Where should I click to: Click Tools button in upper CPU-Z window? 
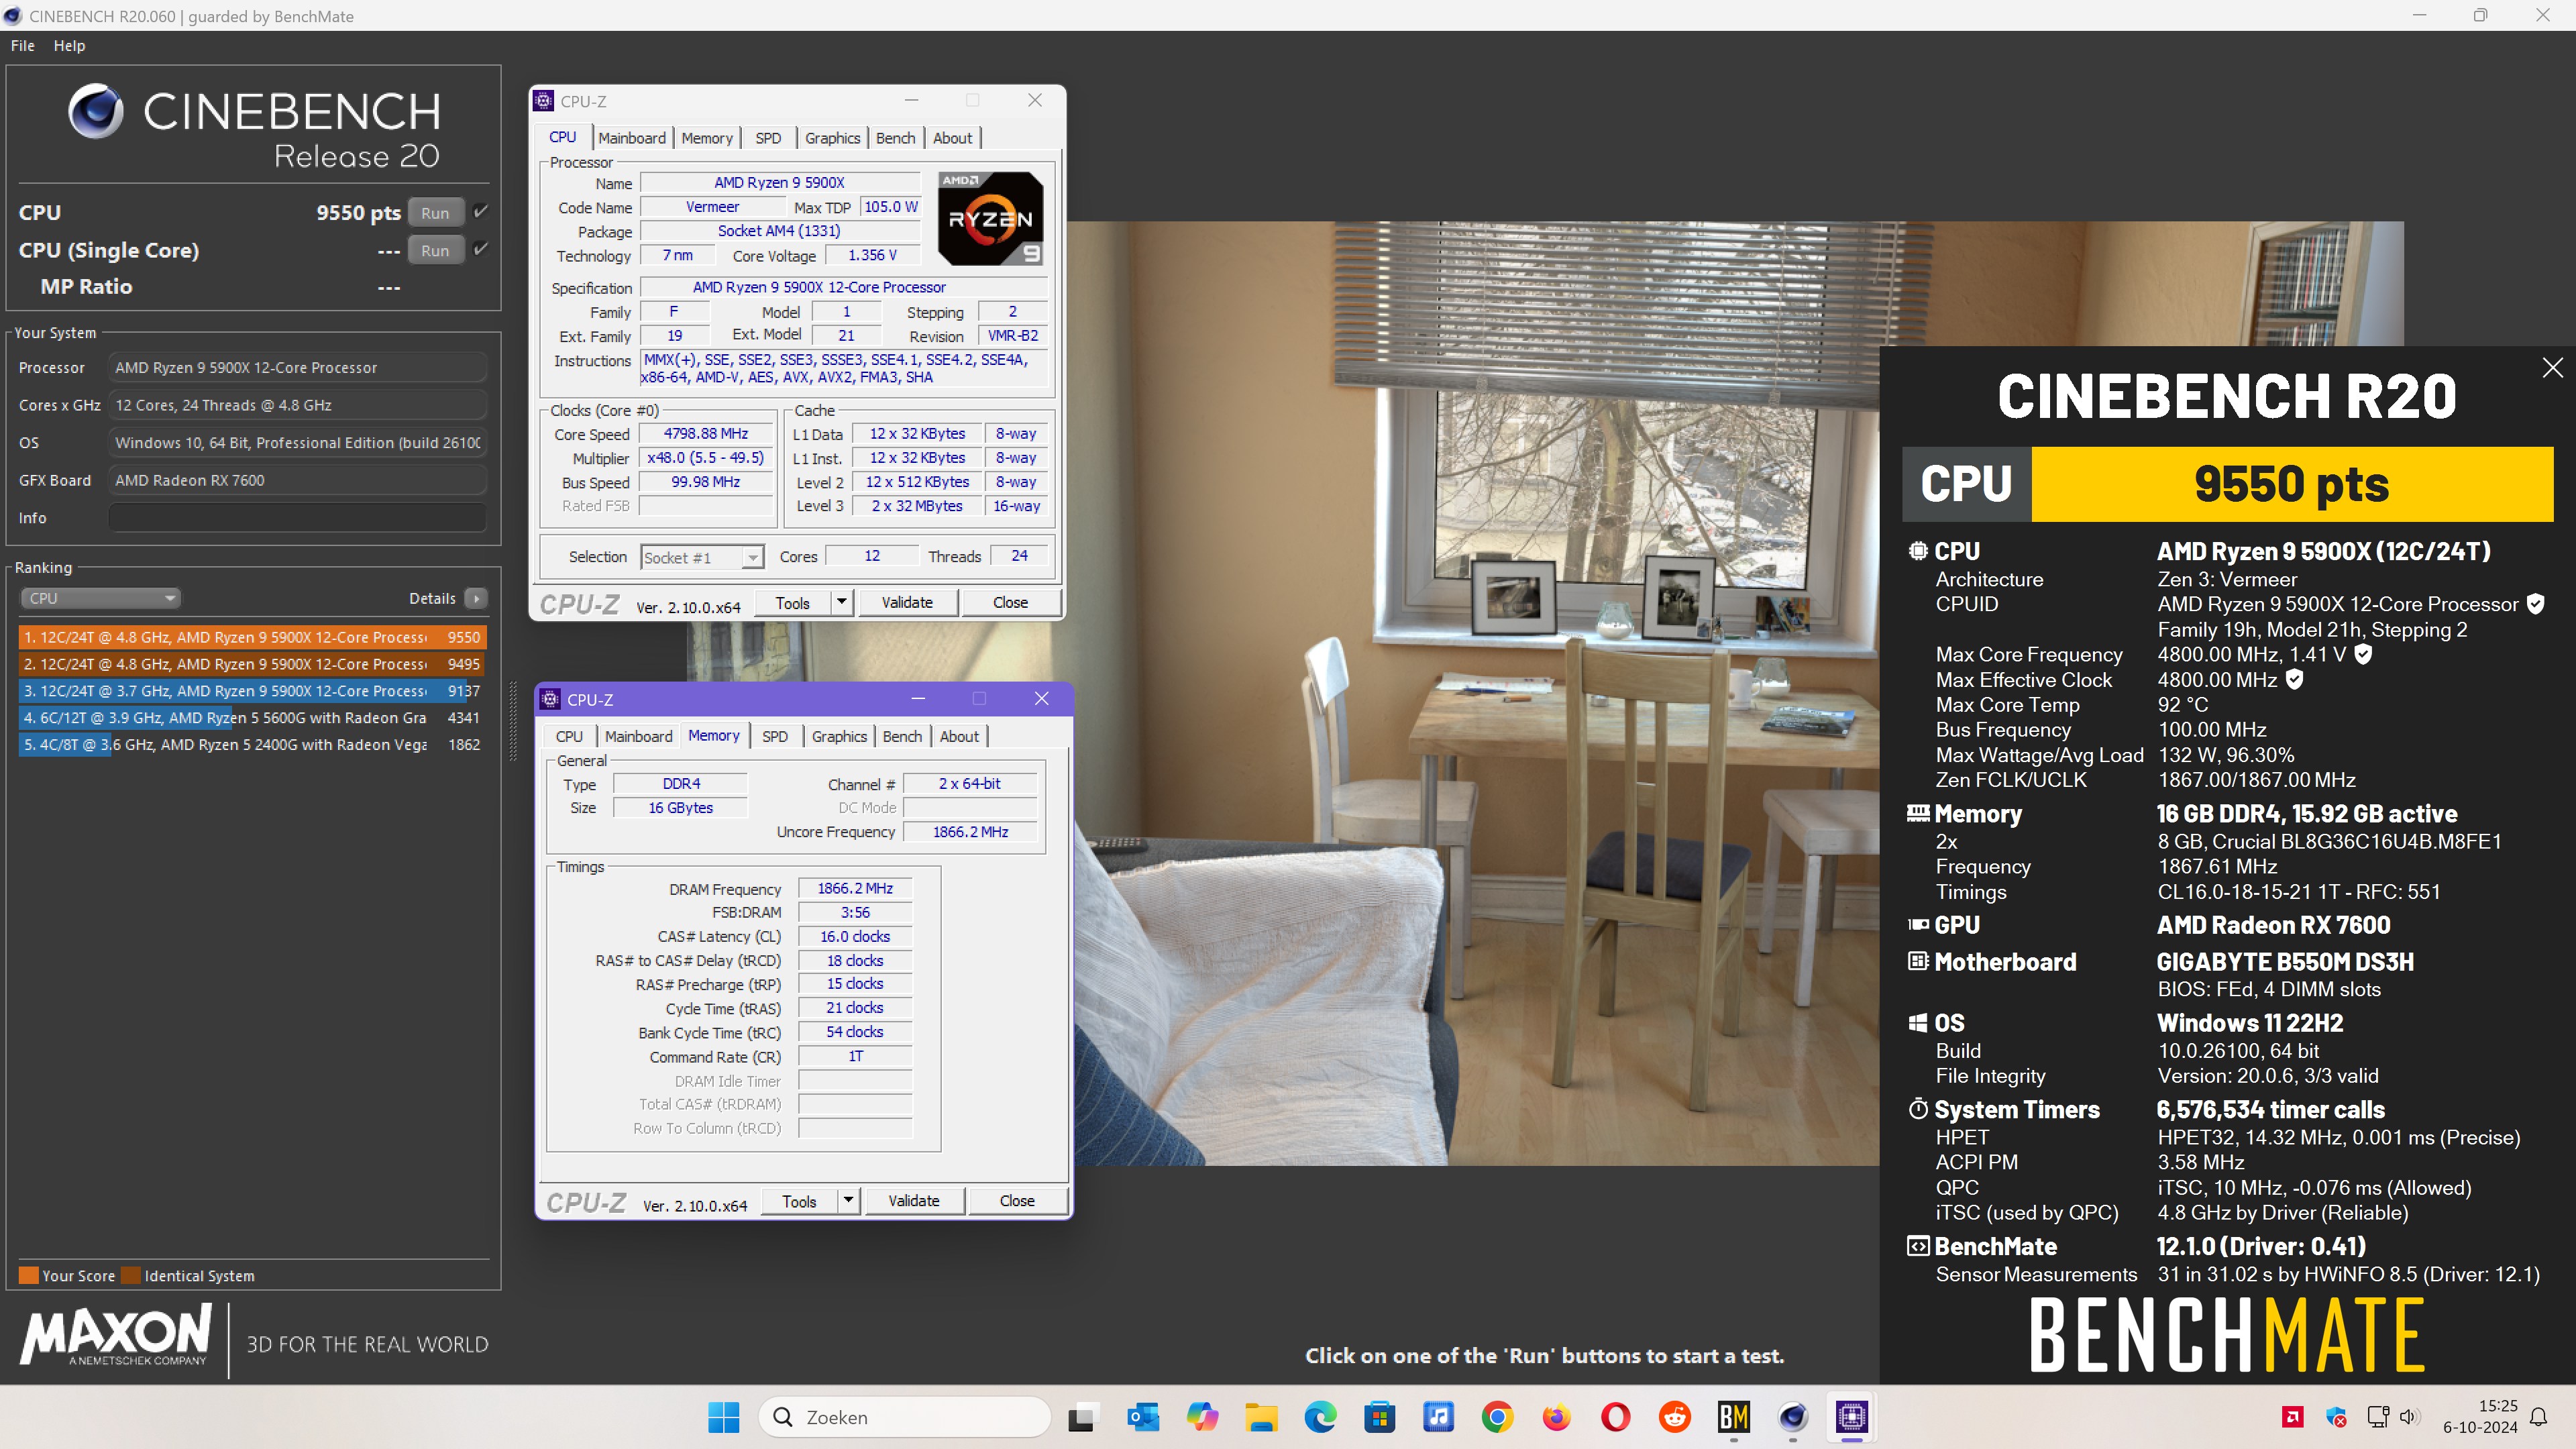(792, 602)
